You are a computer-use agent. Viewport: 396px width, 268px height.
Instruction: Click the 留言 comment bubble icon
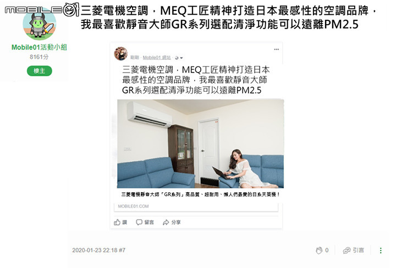pyautogui.click(x=139, y=222)
